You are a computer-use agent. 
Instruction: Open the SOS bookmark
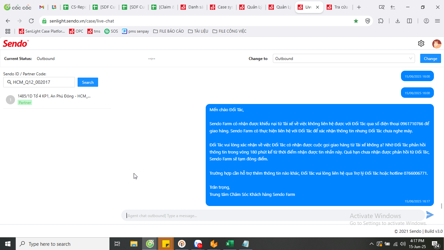[x=111, y=31]
